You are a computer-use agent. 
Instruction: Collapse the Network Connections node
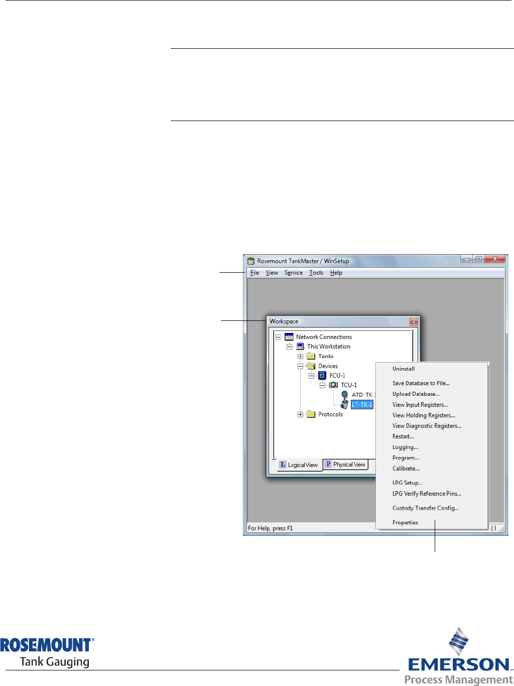pyautogui.click(x=278, y=337)
